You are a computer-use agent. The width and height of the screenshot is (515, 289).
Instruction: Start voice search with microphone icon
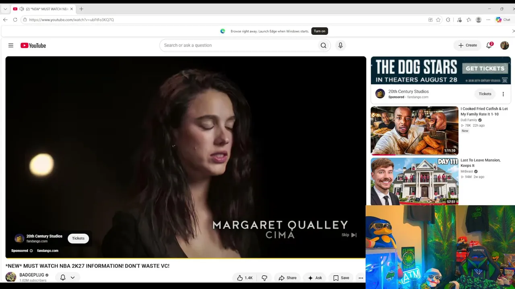pyautogui.click(x=340, y=45)
